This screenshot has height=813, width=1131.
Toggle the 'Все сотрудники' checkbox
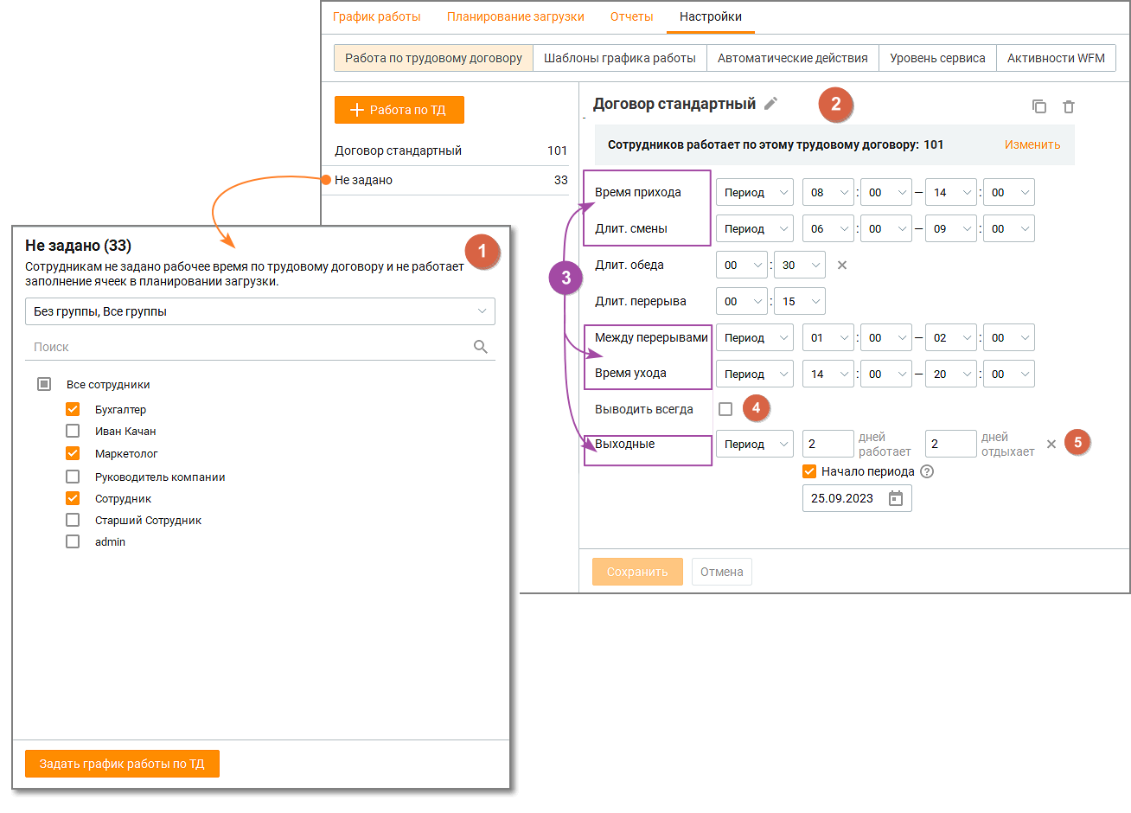44,384
